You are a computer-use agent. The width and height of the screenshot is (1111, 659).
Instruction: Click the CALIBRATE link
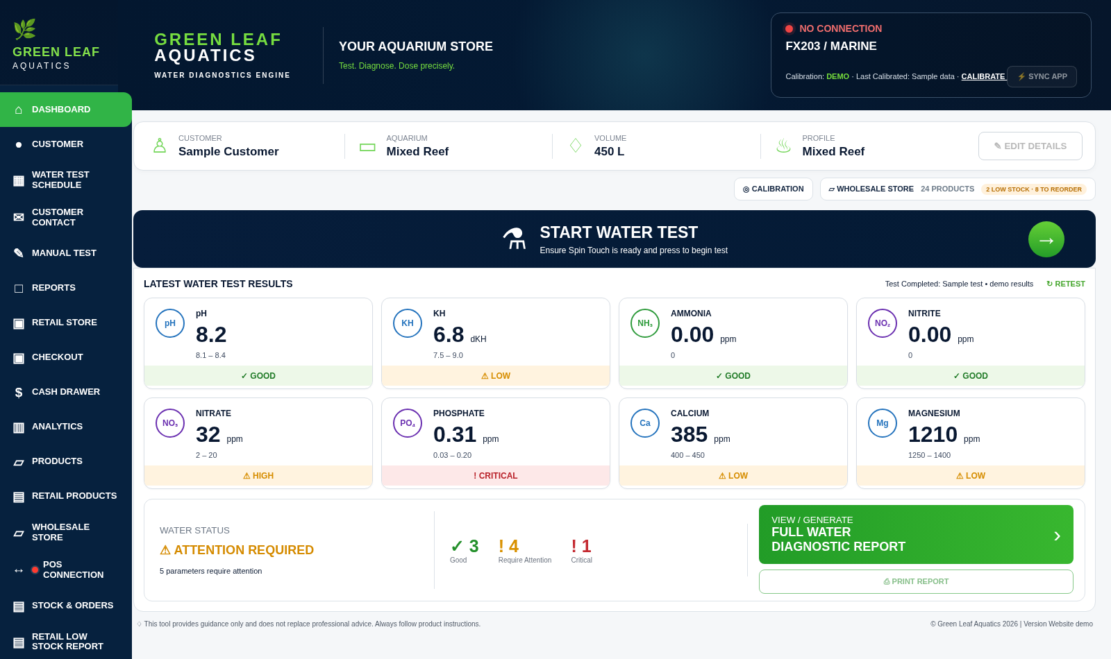983,76
